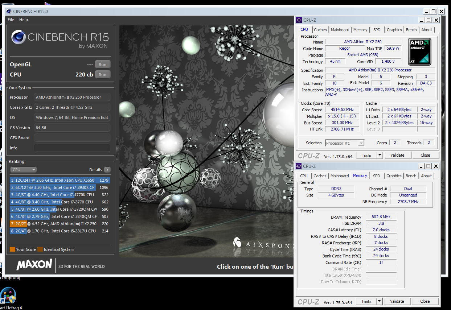Select the Core i7-3720QM ranking row

[60, 209]
